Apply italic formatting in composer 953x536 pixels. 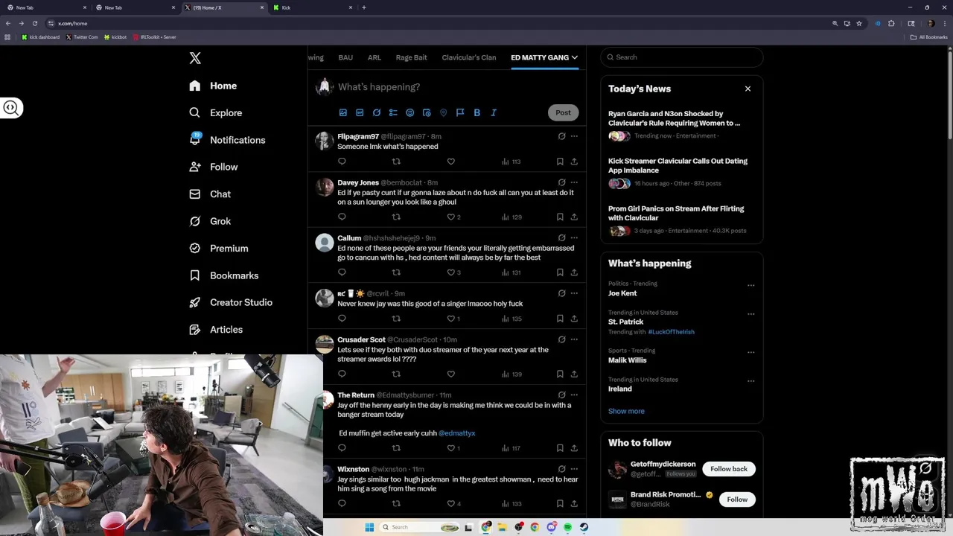pos(494,112)
